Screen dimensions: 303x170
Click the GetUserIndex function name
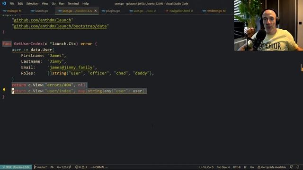[28, 44]
